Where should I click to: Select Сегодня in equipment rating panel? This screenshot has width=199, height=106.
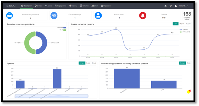tap(183, 63)
